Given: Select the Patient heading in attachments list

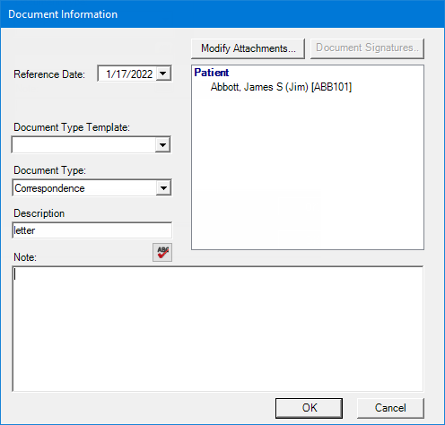Looking at the screenshot, I should point(212,73).
